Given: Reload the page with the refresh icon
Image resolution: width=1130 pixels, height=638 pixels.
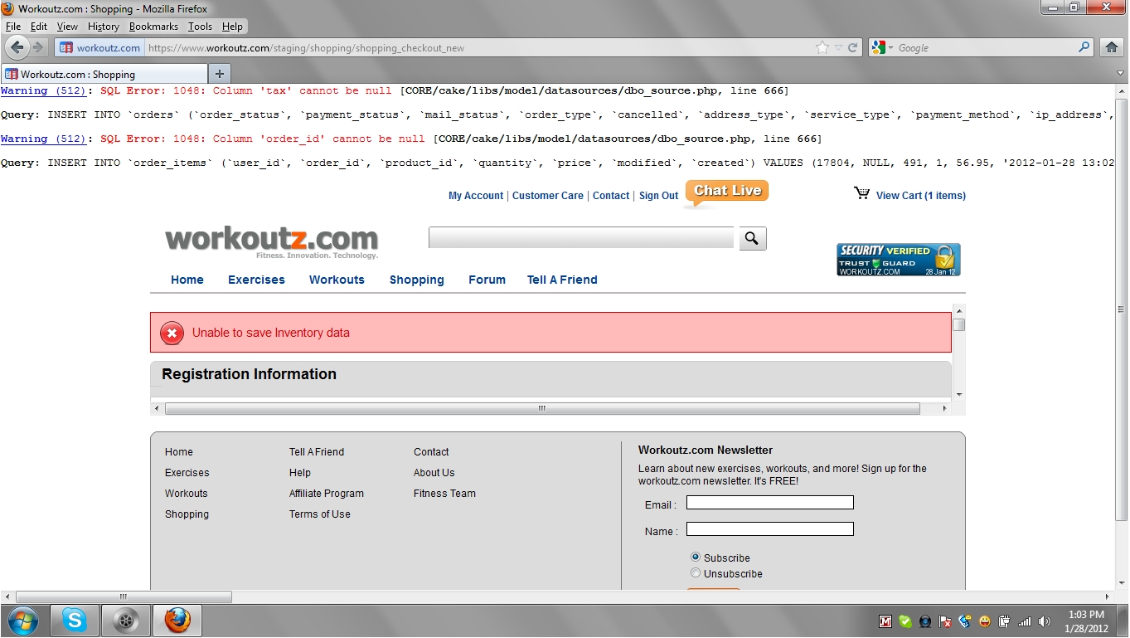Looking at the screenshot, I should coord(853,47).
